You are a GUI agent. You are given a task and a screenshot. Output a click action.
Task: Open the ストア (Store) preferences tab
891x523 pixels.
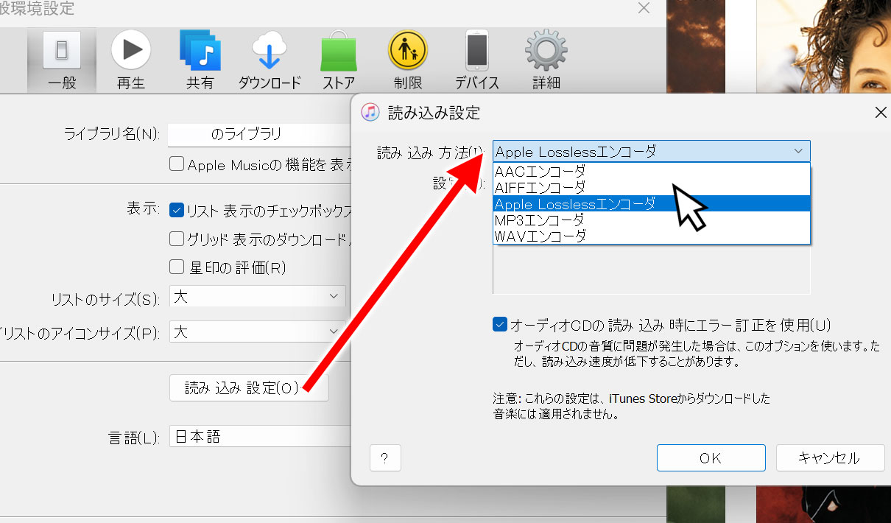coord(339,61)
